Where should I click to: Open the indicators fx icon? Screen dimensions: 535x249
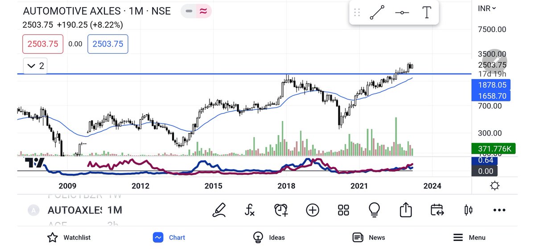(x=250, y=209)
